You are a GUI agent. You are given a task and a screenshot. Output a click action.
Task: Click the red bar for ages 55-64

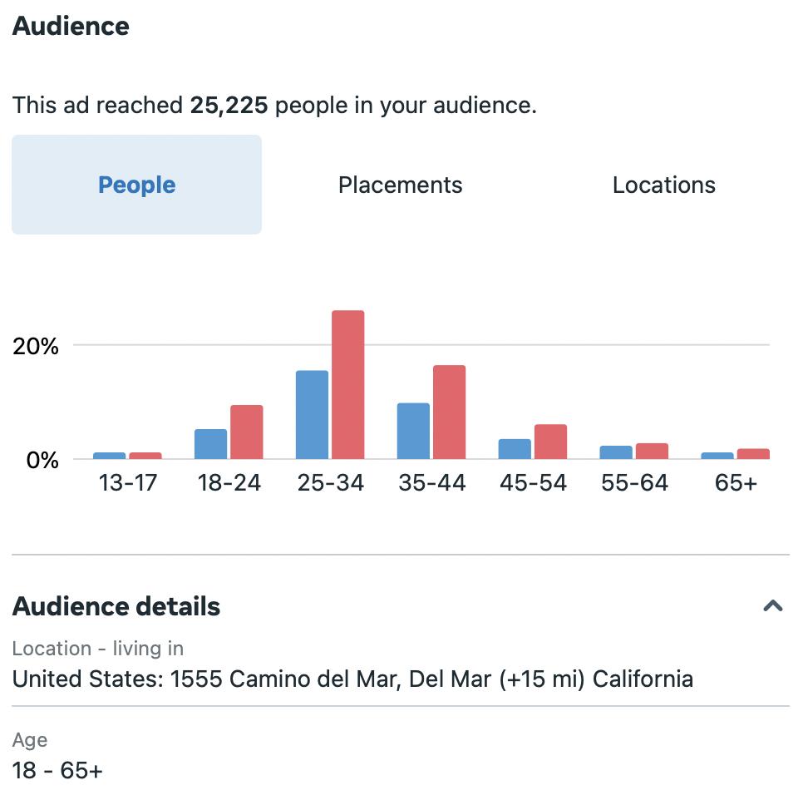coord(652,452)
